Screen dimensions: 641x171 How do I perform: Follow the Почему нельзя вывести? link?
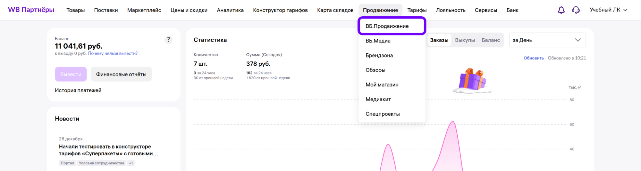113,54
